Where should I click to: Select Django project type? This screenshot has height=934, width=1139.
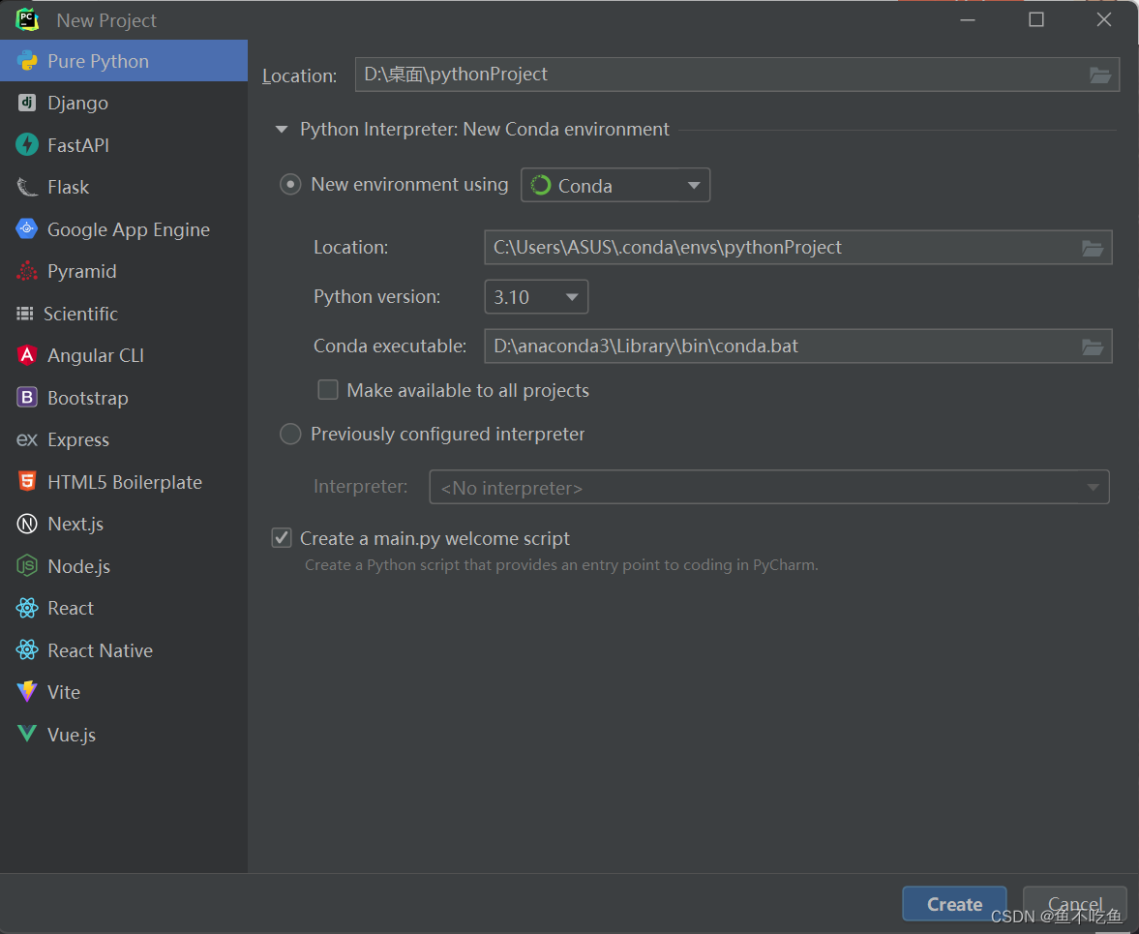tap(124, 104)
